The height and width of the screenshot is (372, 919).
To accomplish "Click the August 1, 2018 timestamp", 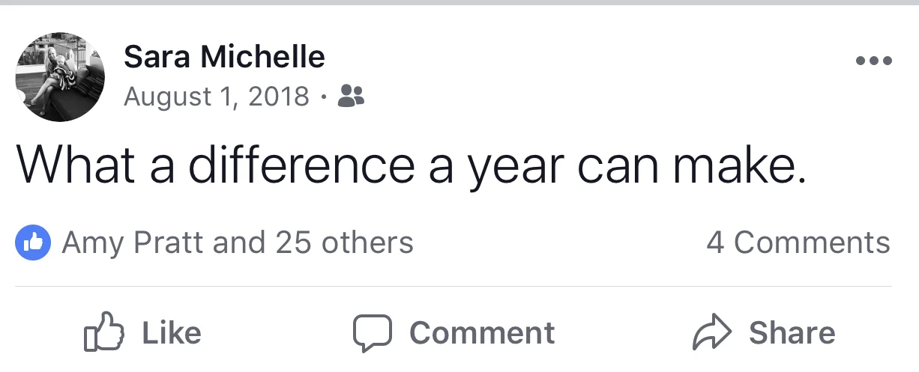I will pos(216,97).
